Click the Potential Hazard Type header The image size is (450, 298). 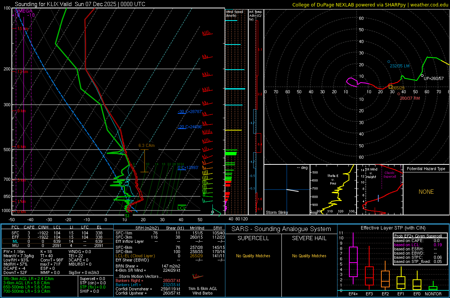[x=426, y=169]
